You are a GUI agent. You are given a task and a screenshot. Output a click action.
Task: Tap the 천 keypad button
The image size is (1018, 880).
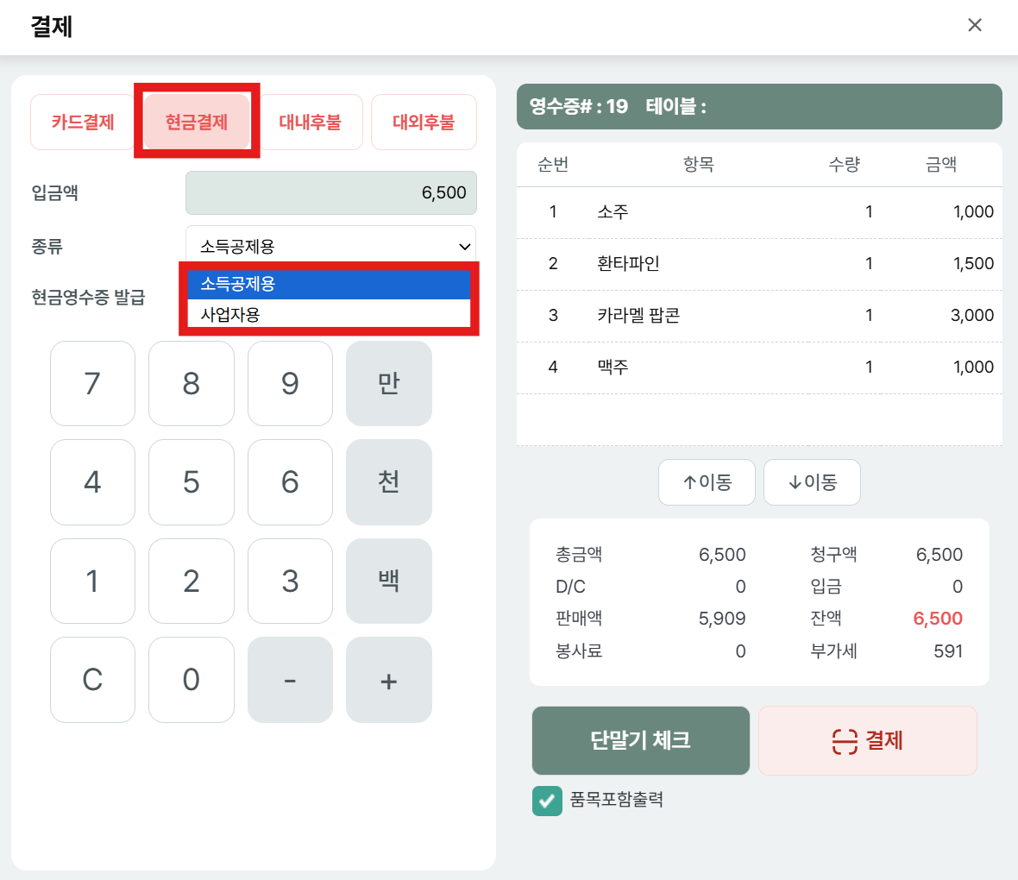[388, 482]
